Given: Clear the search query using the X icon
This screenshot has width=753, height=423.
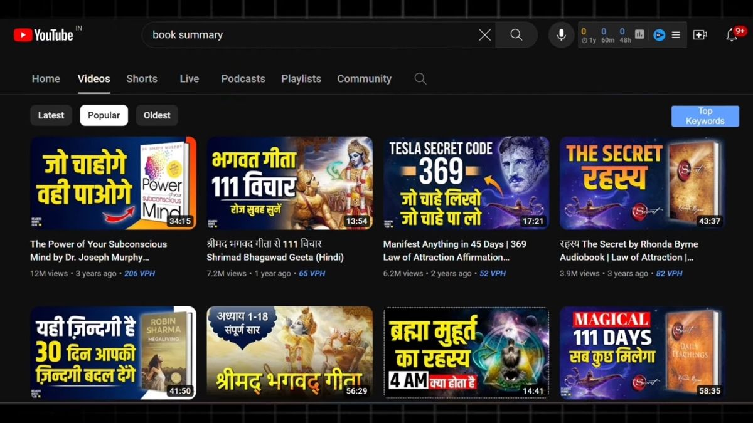Looking at the screenshot, I should click(484, 35).
